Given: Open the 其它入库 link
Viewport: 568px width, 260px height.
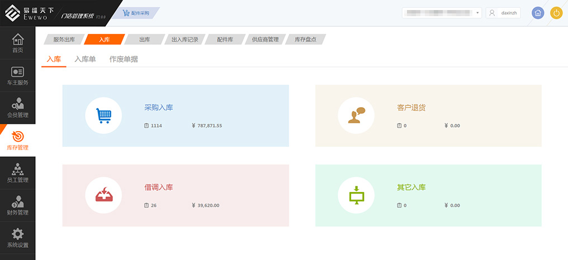Looking at the screenshot, I should (x=411, y=187).
